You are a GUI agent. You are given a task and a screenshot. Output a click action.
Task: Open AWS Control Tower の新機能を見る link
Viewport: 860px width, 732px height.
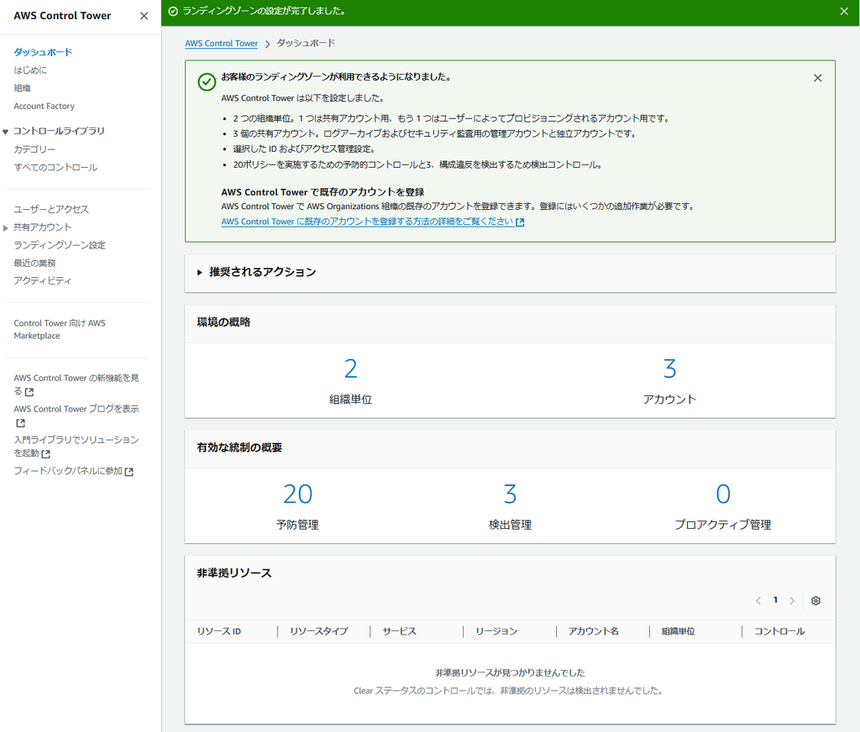coord(76,384)
